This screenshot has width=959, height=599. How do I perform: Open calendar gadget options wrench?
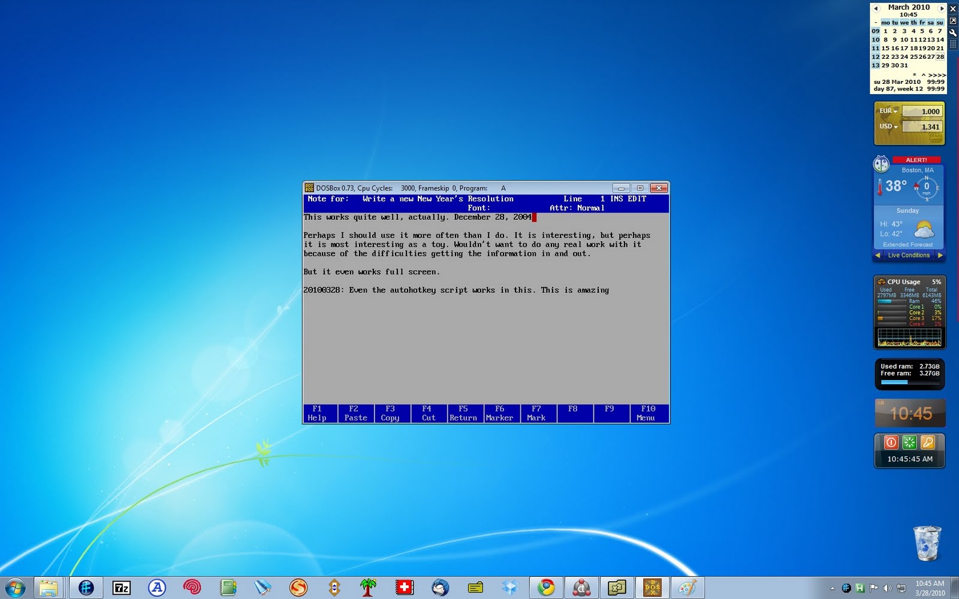click(x=953, y=32)
